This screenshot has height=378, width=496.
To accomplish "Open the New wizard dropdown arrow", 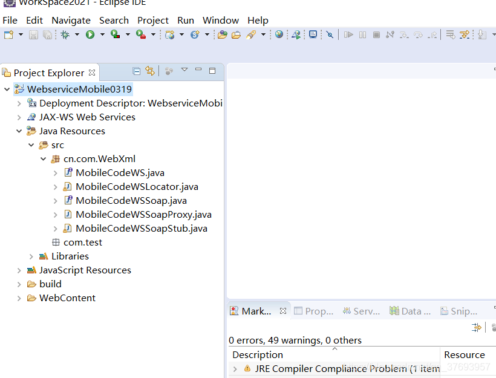I will coord(21,34).
